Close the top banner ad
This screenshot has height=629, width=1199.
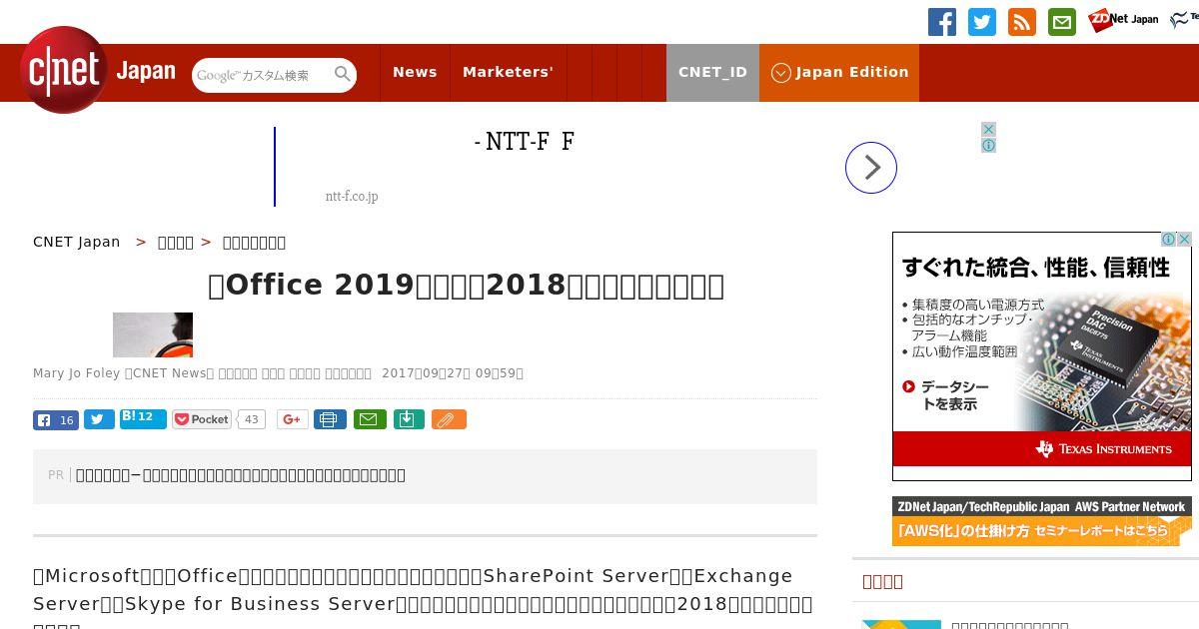[988, 129]
